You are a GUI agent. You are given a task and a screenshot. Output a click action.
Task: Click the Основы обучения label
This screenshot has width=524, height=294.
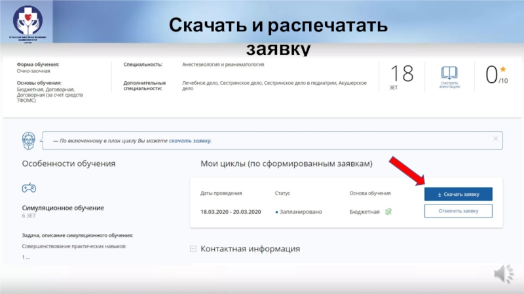click(x=39, y=83)
